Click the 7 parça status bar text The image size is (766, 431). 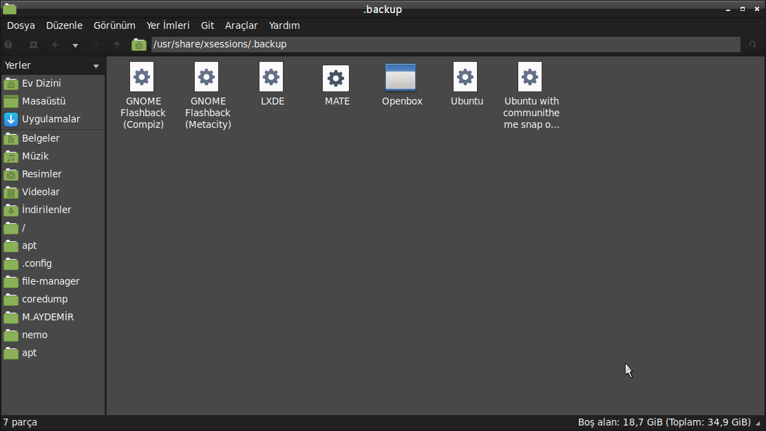20,422
